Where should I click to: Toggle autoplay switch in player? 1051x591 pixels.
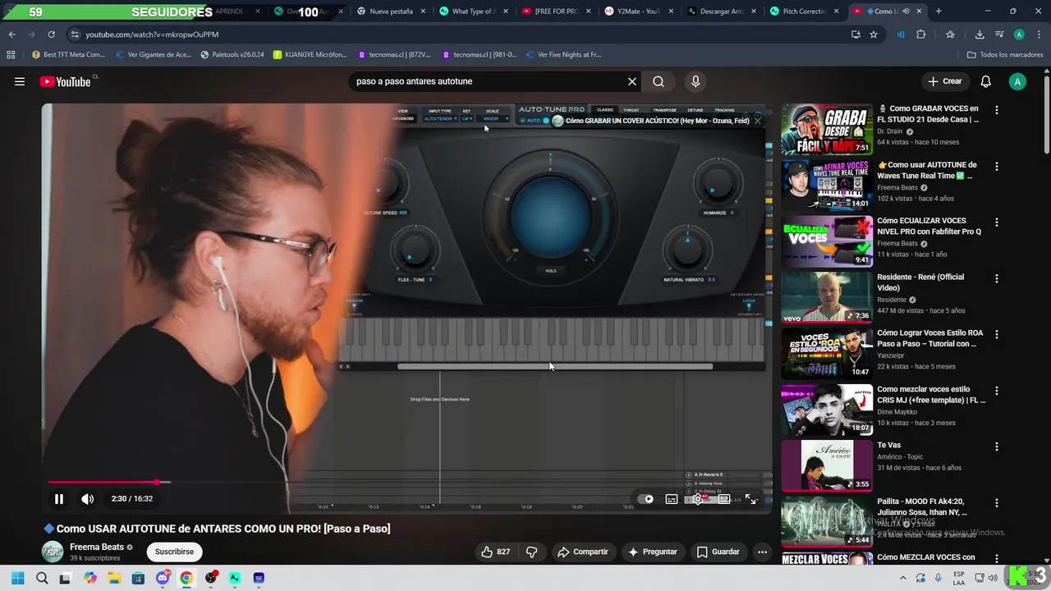click(x=645, y=498)
